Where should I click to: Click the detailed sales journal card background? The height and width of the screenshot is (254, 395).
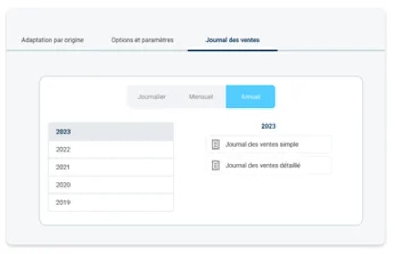(x=319, y=165)
